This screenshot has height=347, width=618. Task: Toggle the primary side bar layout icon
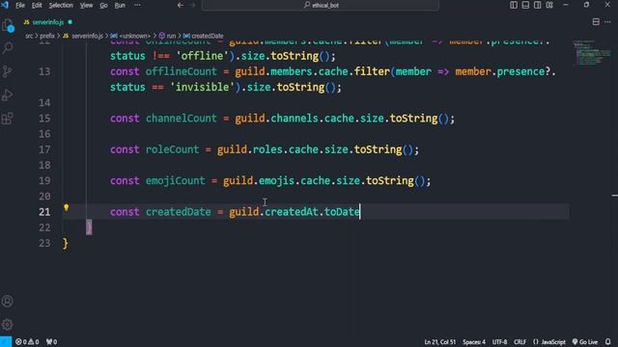(x=514, y=5)
